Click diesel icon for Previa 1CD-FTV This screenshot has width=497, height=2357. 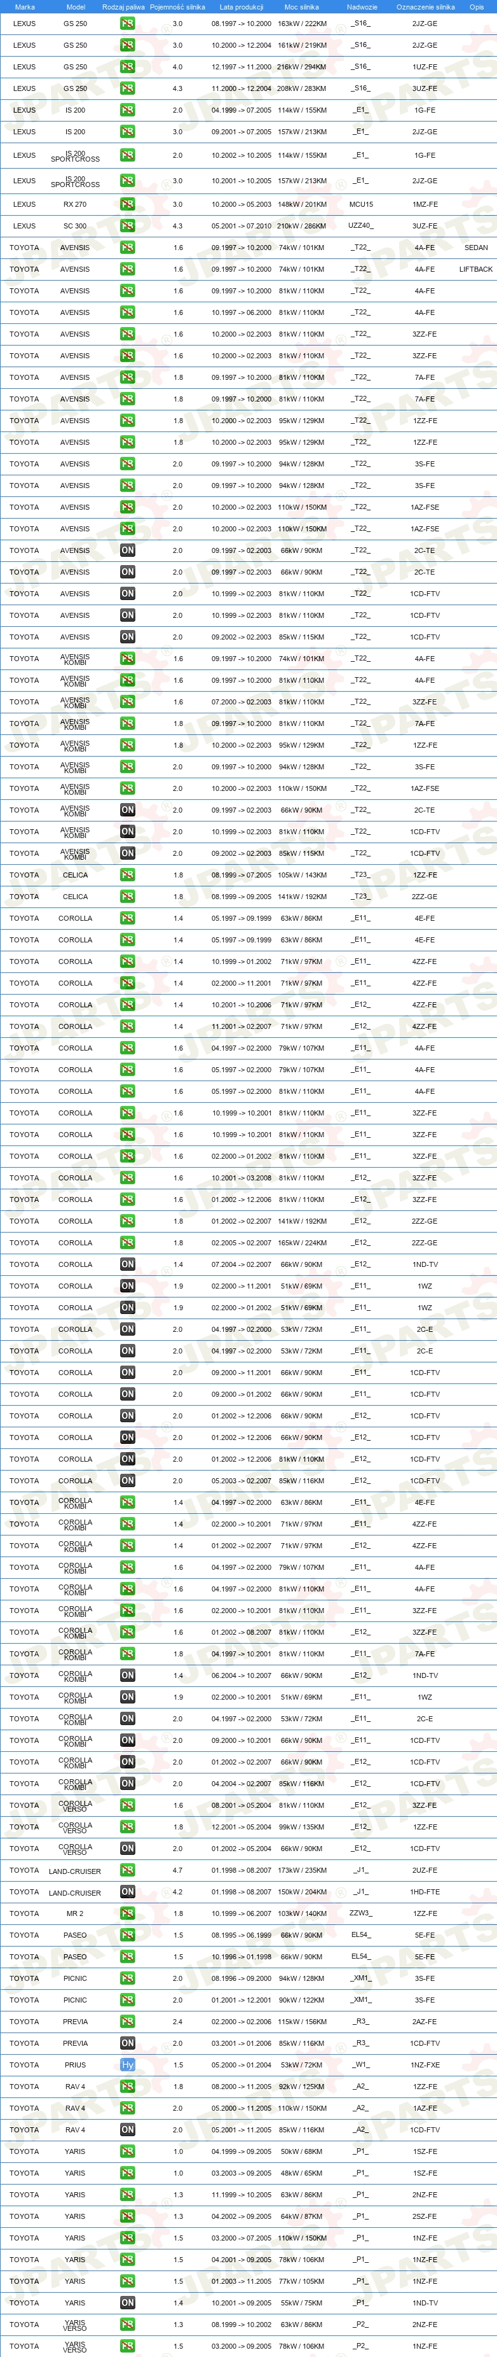[127, 2043]
